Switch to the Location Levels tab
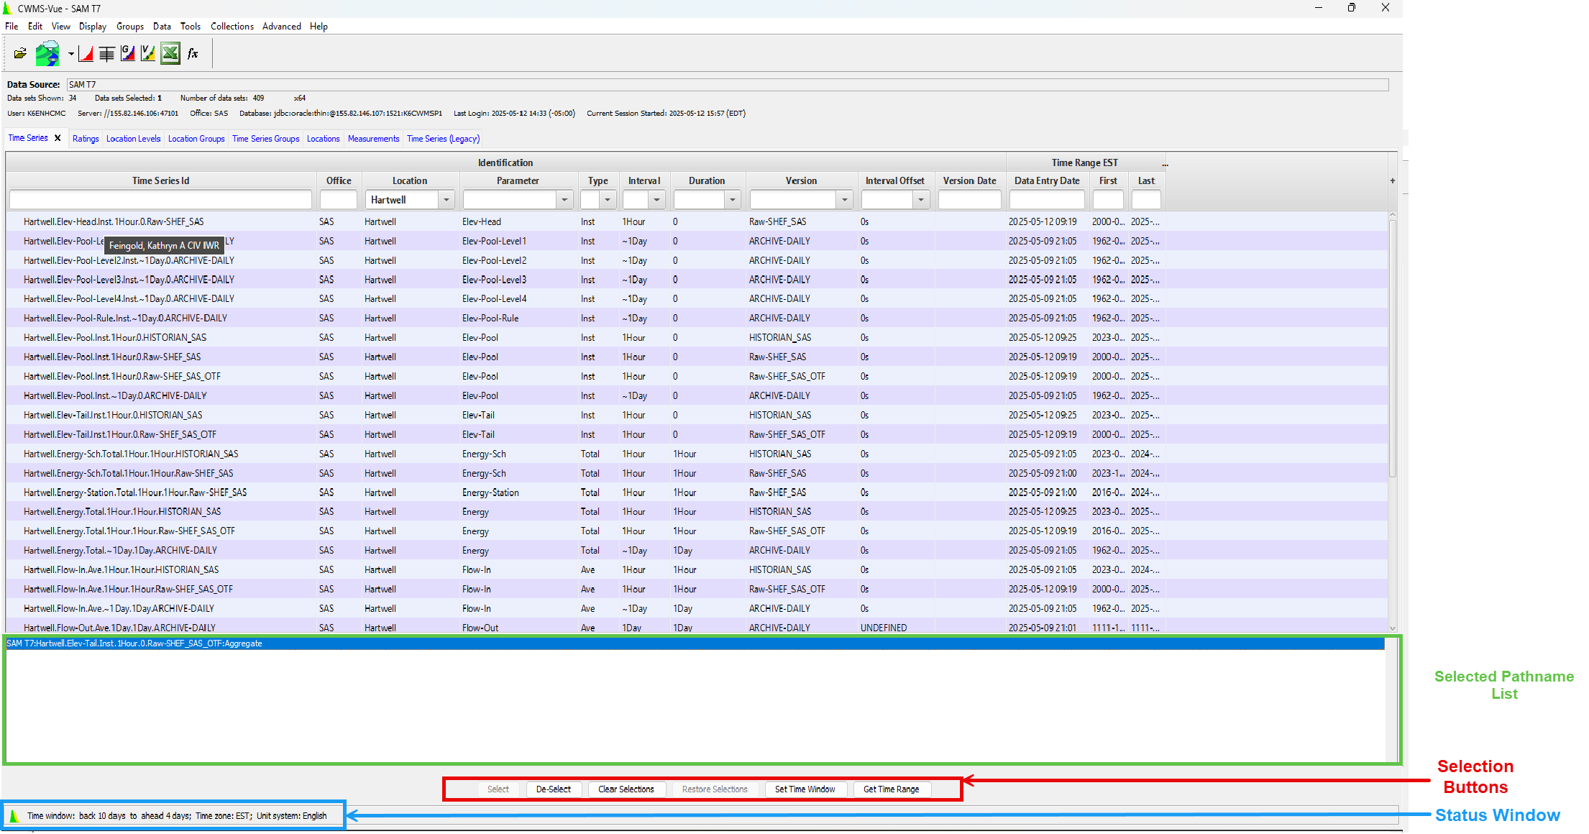The height and width of the screenshot is (834, 1589). click(133, 139)
